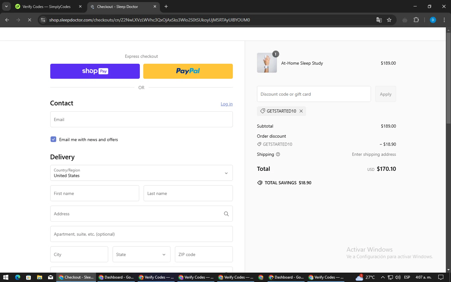This screenshot has height=282, width=451.
Task: Close the Checkout - Sleep Doctor tab
Action: [x=155, y=7]
